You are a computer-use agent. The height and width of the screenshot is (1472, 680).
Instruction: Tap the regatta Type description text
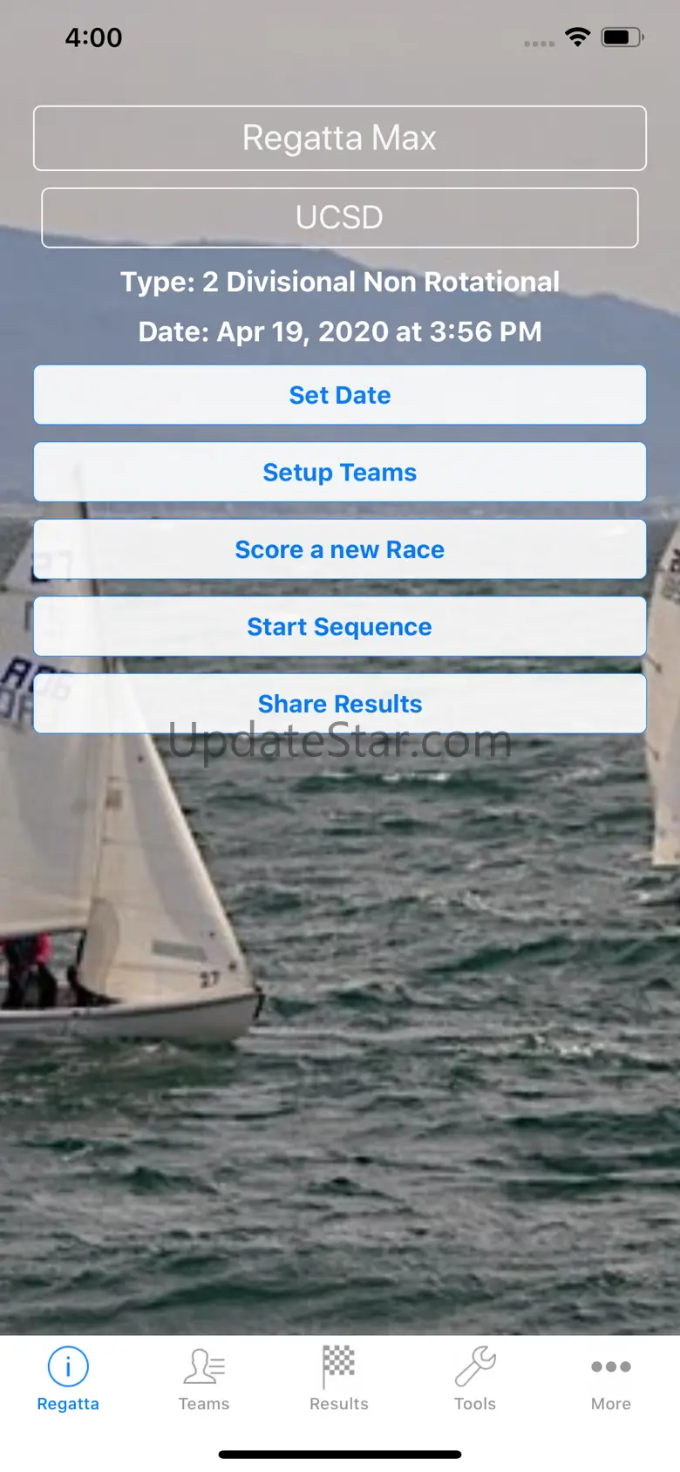click(x=340, y=282)
